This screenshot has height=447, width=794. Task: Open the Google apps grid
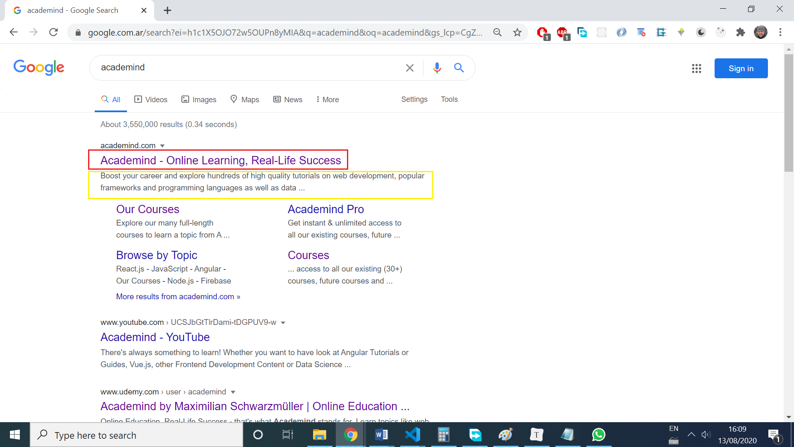[x=696, y=68]
